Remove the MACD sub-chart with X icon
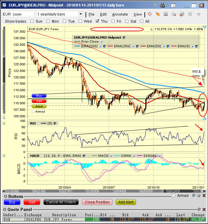This screenshot has height=224, width=208. [4, 156]
